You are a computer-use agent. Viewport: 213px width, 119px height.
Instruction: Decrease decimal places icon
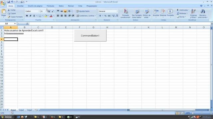tap(117, 16)
